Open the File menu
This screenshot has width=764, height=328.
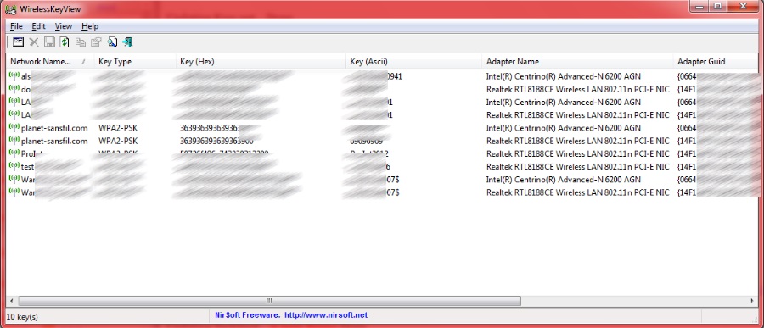click(16, 26)
